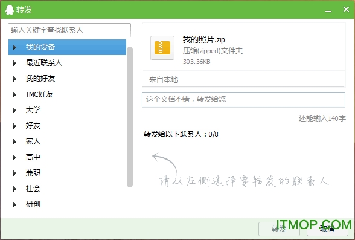This screenshot has height=240, width=355.
Task: Minimize the 转发 dialog window
Action: (328, 10)
